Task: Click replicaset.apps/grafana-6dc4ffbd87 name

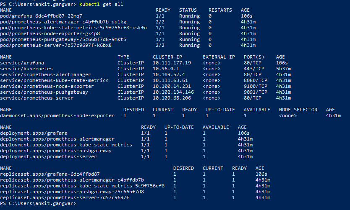Action: pyautogui.click(x=50, y=174)
